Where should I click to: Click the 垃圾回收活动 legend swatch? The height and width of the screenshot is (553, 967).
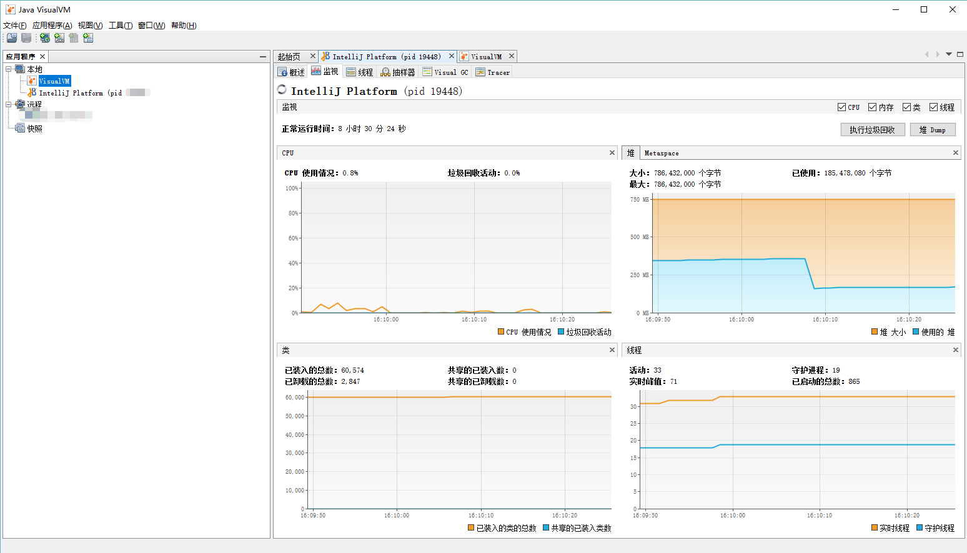[561, 332]
